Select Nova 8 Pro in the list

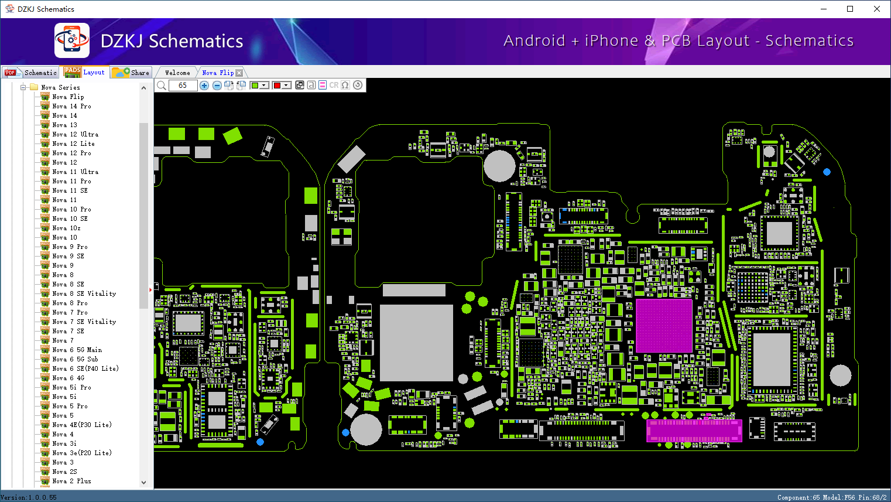(x=70, y=303)
